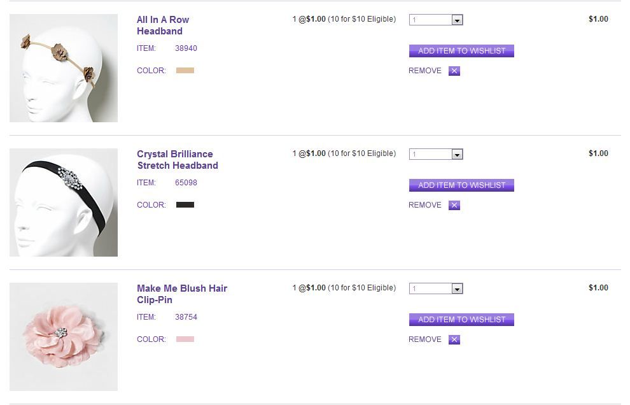Click the tan color swatch for item 38940
Screen dimensions: 630x405
click(x=185, y=71)
